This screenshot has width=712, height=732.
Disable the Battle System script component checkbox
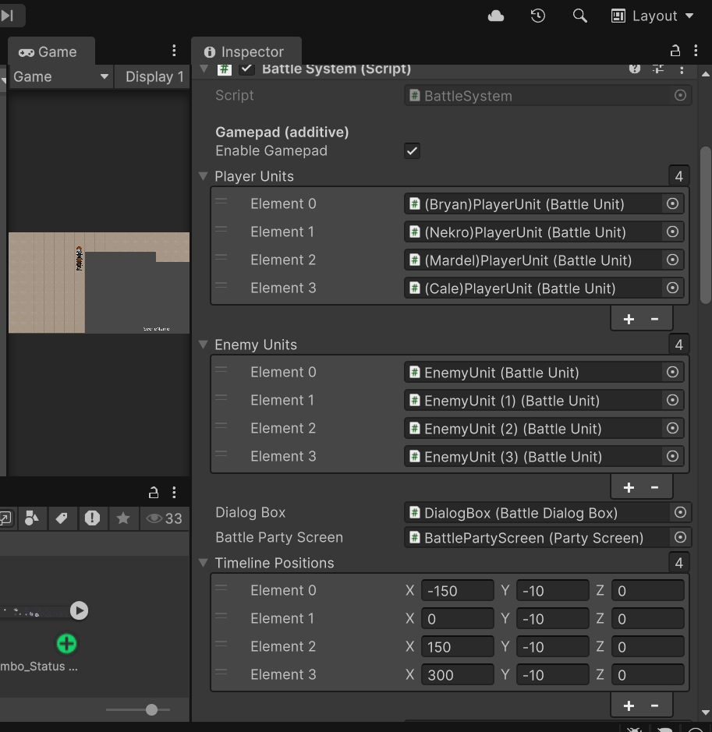247,69
